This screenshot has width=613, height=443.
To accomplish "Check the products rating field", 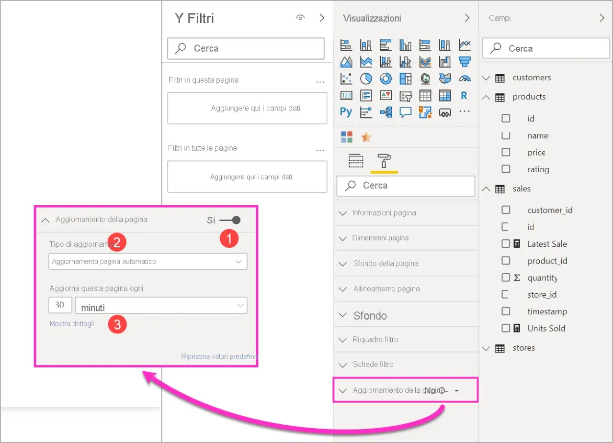I will [x=506, y=169].
